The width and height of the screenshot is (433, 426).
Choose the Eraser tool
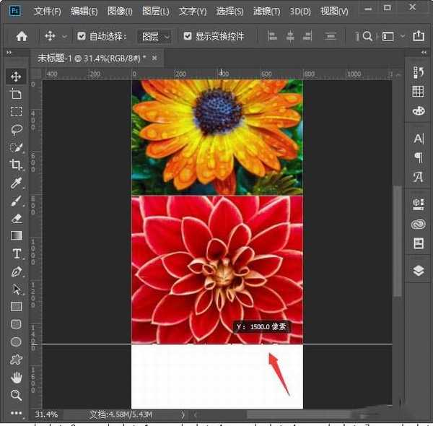16,218
